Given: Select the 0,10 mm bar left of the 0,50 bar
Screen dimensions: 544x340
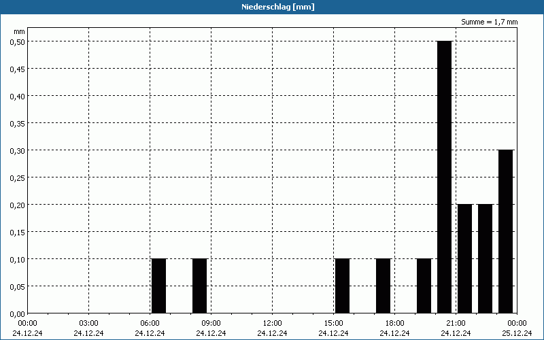Looking at the screenshot, I should (x=424, y=286).
